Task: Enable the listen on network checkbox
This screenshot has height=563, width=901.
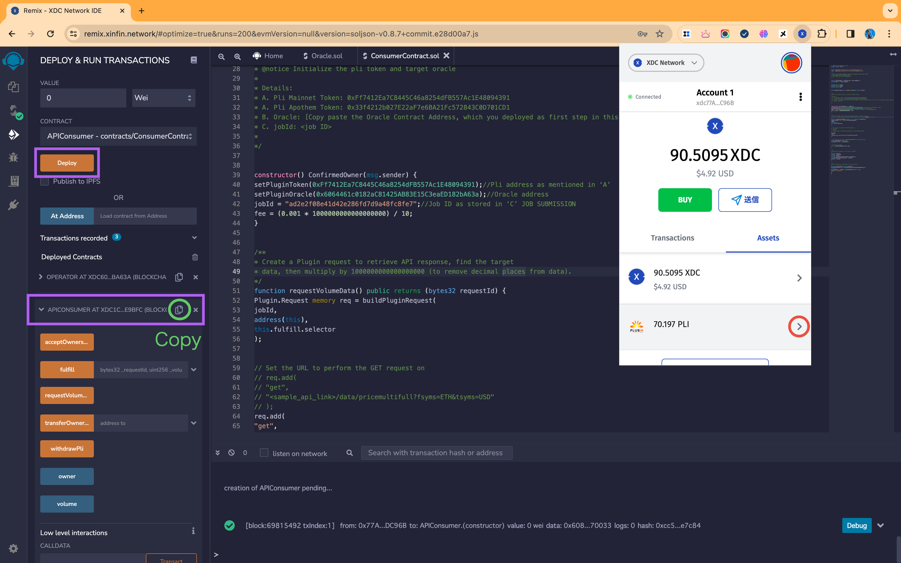Action: [x=264, y=453]
